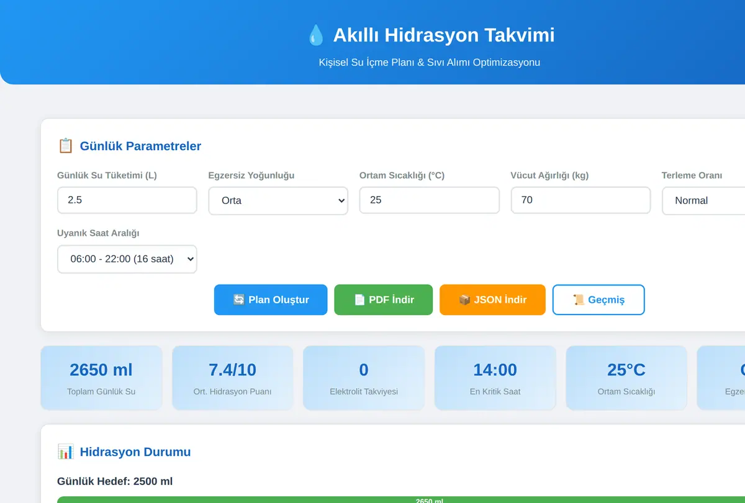This screenshot has height=503, width=745.
Task: Click the Günlük Parametreler heading
Action: point(140,146)
